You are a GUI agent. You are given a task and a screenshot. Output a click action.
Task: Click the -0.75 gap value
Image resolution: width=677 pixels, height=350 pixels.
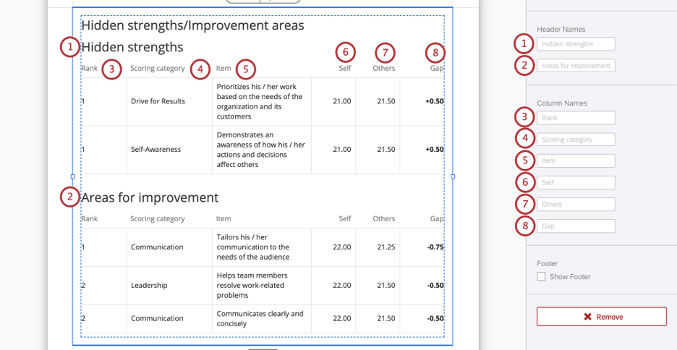pyautogui.click(x=435, y=247)
